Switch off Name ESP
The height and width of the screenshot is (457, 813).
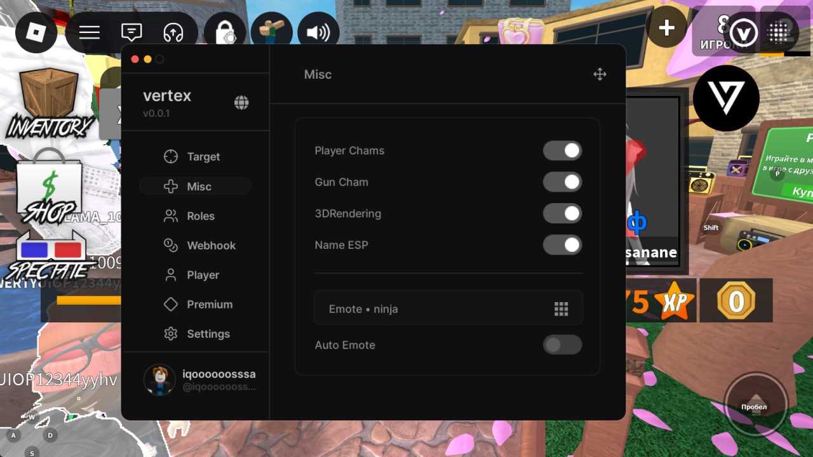562,245
